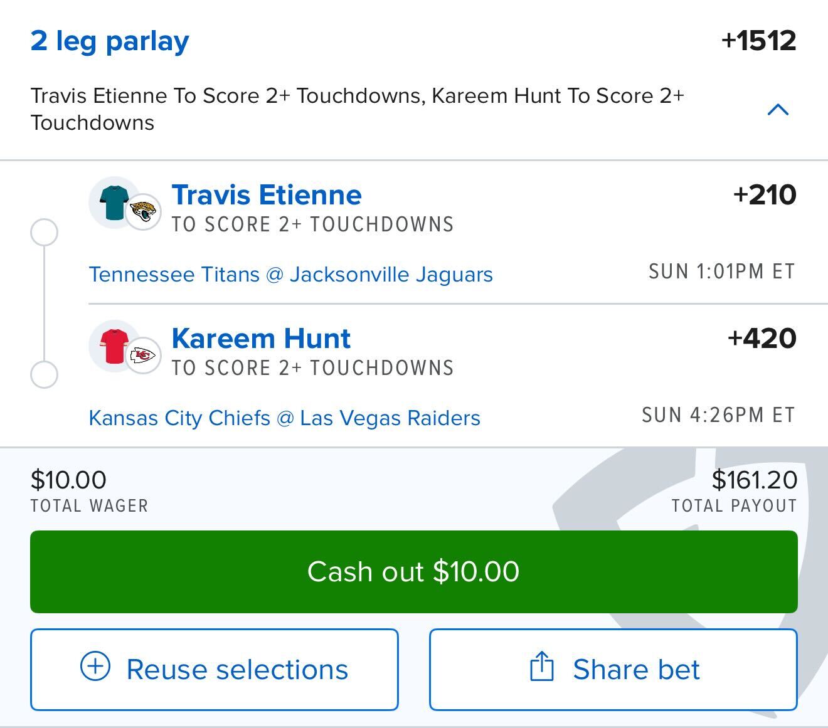Collapse the parlay details chevron

click(x=778, y=110)
